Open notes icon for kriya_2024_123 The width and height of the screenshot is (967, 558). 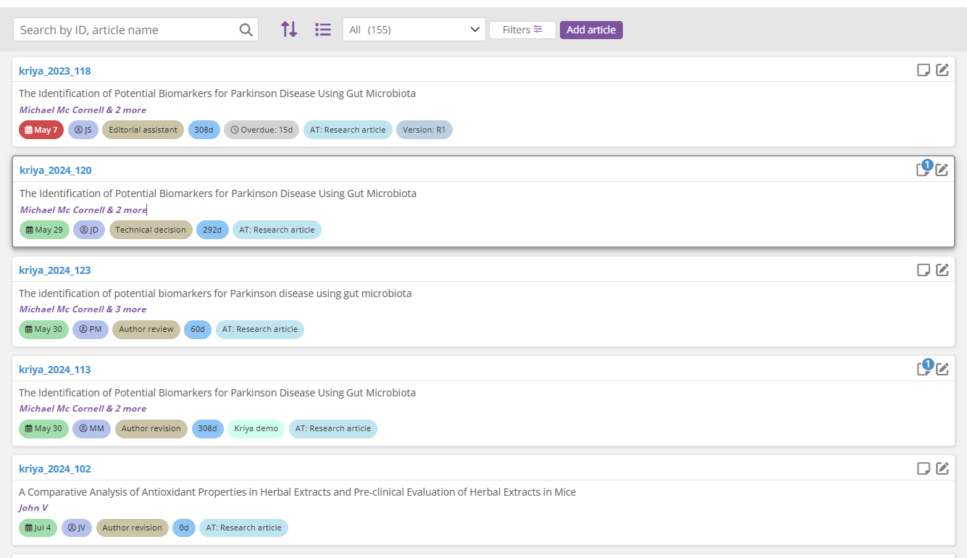tap(924, 270)
